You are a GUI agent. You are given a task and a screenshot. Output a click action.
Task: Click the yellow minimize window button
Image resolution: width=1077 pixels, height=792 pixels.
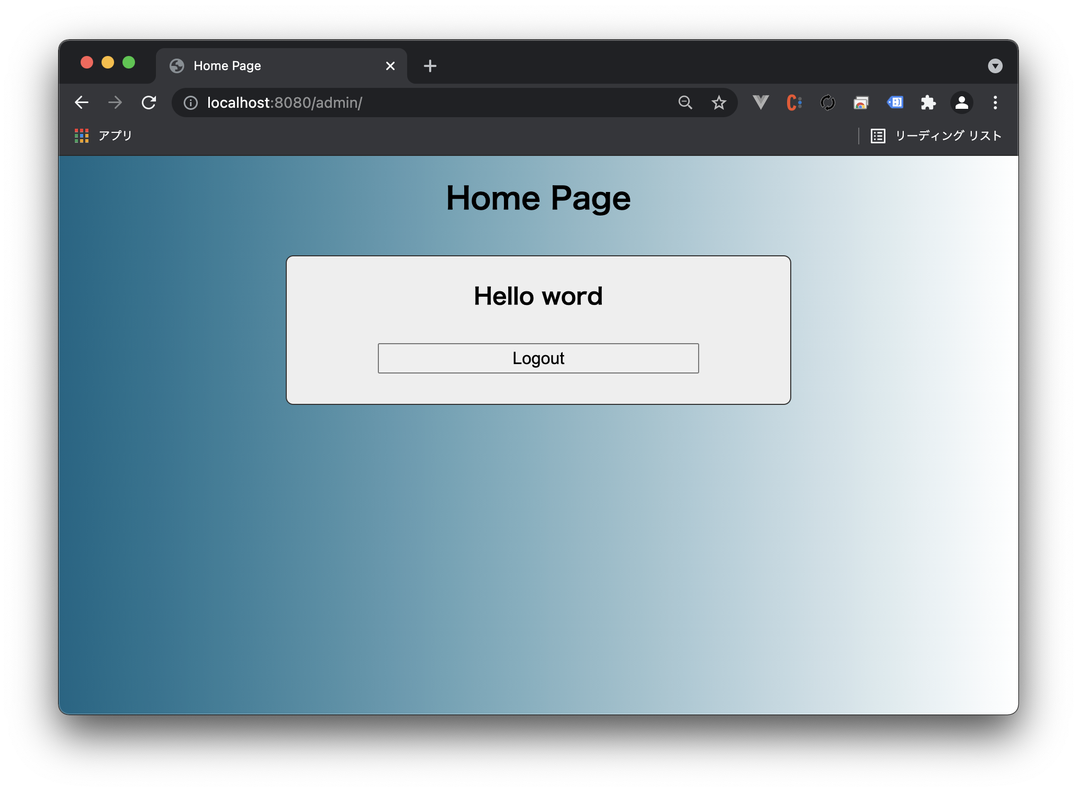108,63
